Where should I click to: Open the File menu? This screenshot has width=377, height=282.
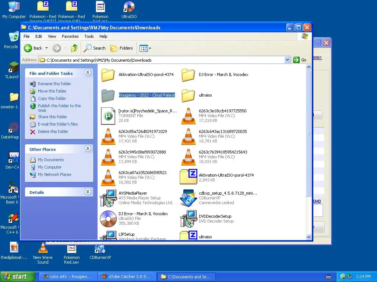tap(27, 36)
